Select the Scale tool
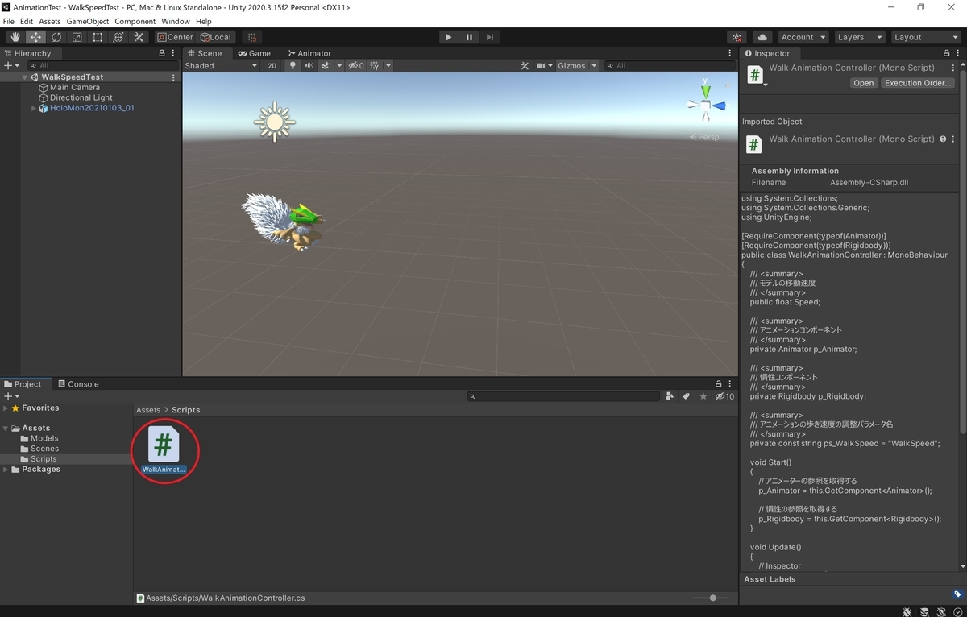Viewport: 967px width, 617px height. pos(77,37)
